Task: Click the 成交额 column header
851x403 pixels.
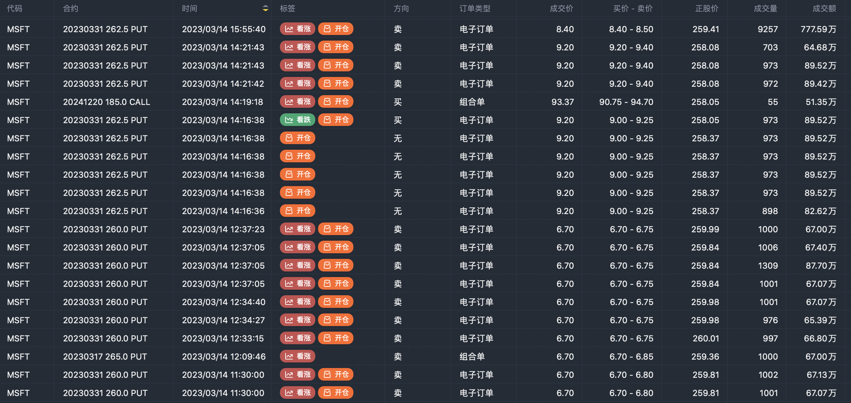Action: click(824, 8)
